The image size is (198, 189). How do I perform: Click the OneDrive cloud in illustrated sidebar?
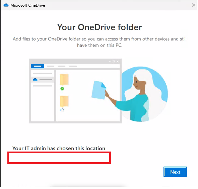35,80
